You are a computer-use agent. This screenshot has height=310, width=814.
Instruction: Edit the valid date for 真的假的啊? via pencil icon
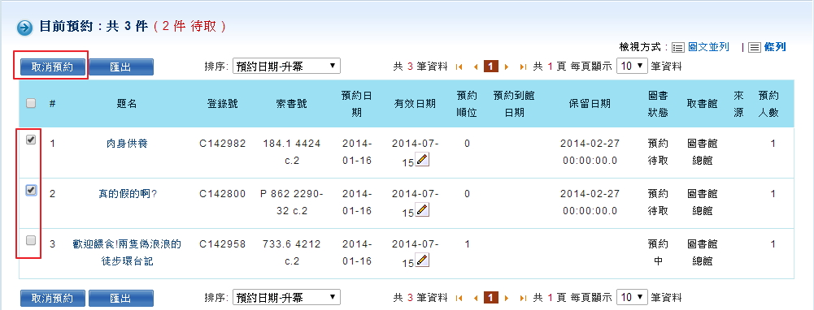[x=423, y=210]
